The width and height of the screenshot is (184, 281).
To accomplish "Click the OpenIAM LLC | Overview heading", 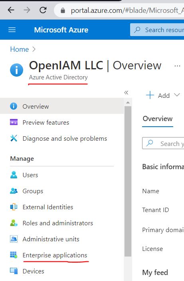I will point(95,65).
